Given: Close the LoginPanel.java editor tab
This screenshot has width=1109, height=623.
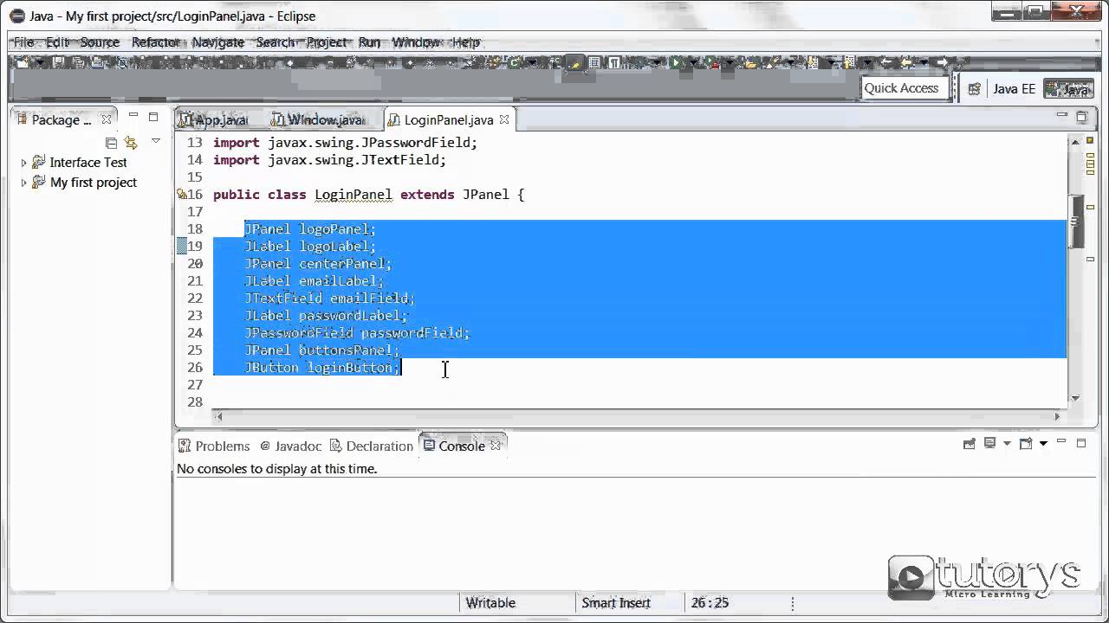Looking at the screenshot, I should tap(504, 119).
